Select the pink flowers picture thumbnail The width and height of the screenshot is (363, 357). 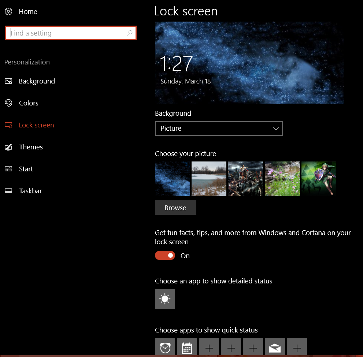pyautogui.click(x=282, y=179)
